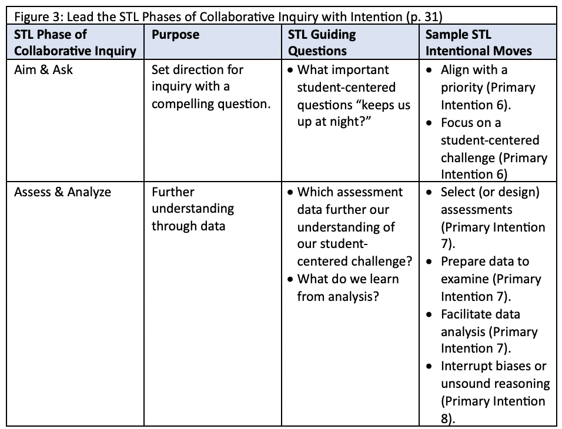Select the 'Align with a priority' bullet

pyautogui.click(x=481, y=87)
